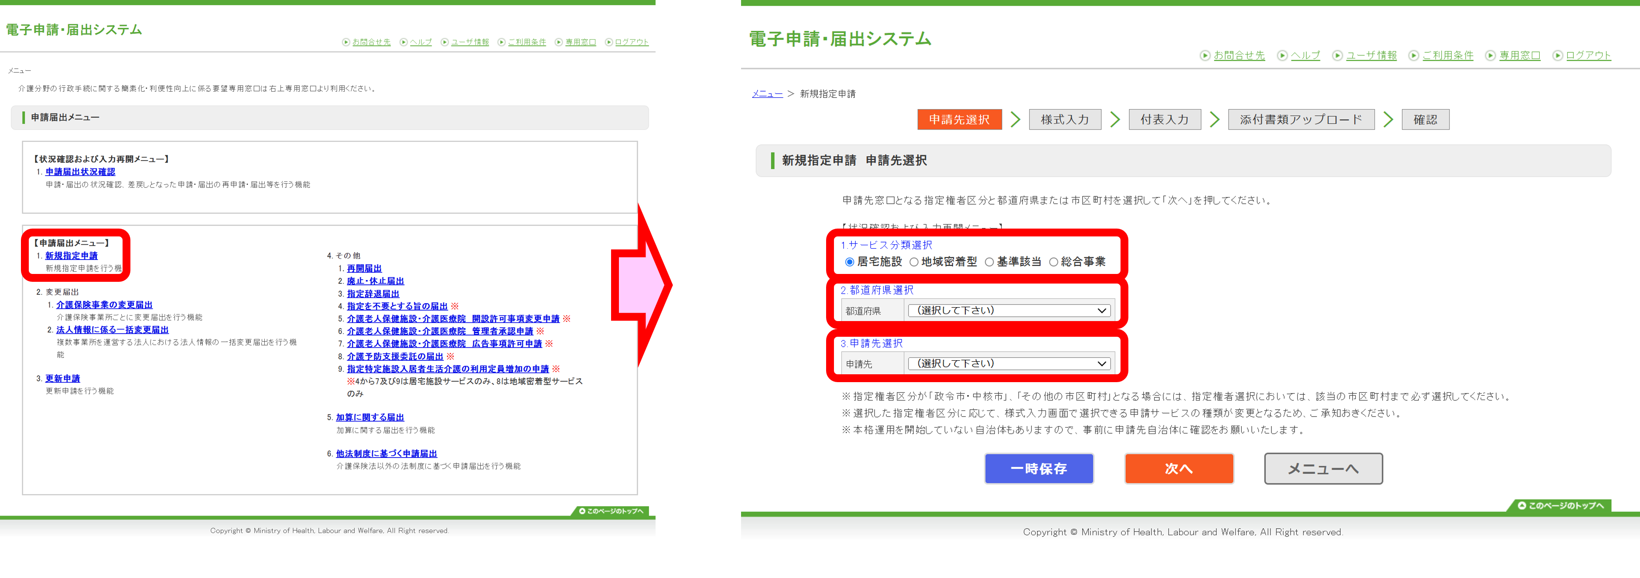1640x578 pixels.
Task: Open 廃止・休止届出 link
Action: 375,281
